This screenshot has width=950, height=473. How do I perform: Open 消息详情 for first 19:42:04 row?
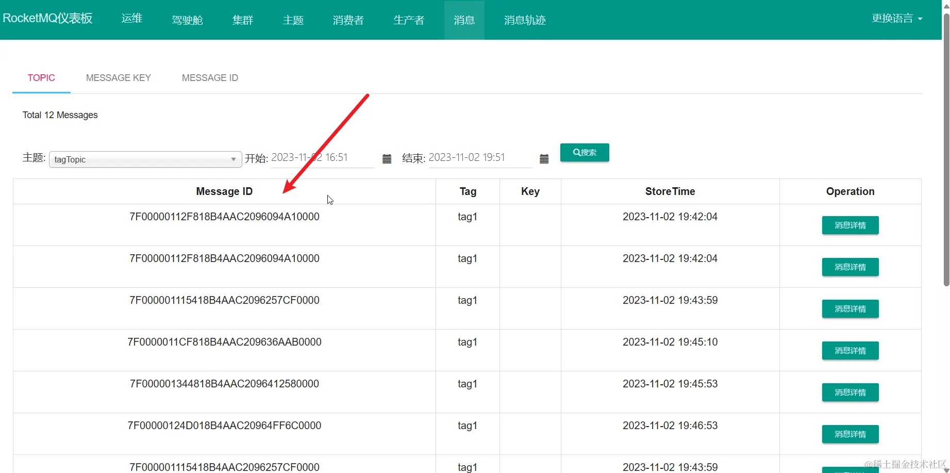[x=850, y=225]
